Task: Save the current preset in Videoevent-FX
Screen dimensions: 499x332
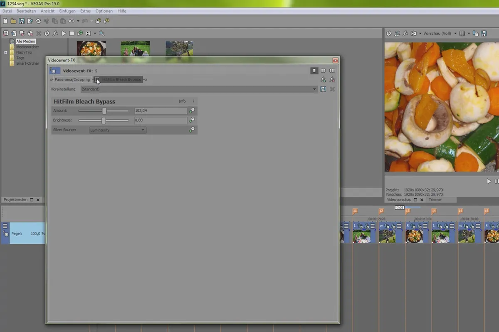Action: click(x=324, y=89)
